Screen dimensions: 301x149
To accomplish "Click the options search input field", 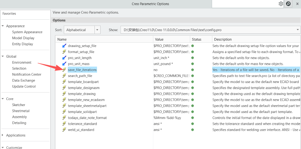I will pyautogui.click(x=245, y=4).
